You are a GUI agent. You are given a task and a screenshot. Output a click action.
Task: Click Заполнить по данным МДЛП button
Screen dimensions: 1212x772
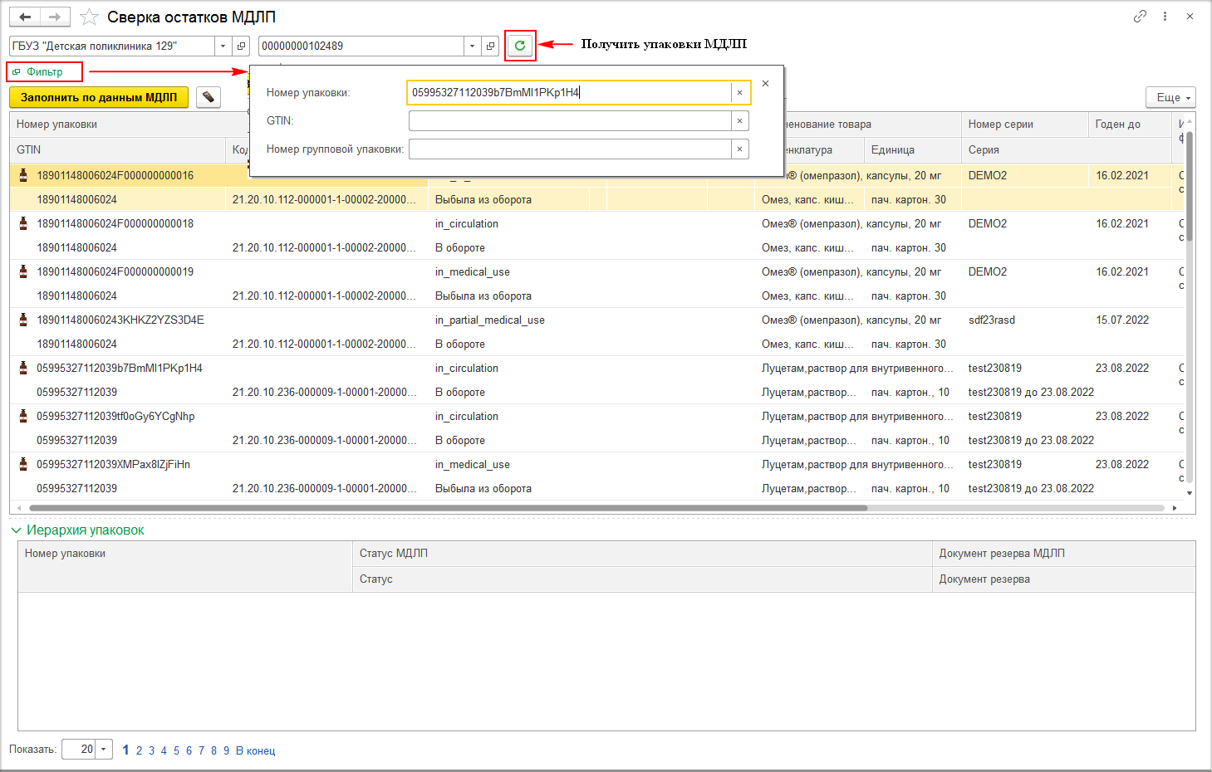pos(99,97)
